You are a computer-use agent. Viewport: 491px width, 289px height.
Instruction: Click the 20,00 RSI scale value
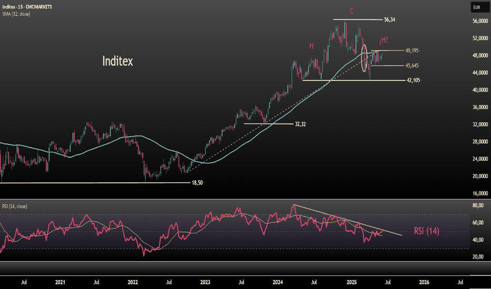click(478, 256)
